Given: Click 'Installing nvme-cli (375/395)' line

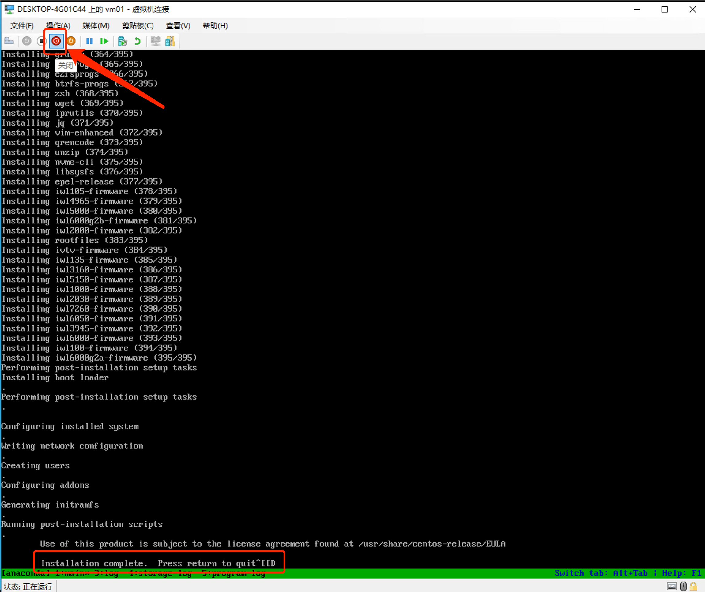Looking at the screenshot, I should (x=72, y=162).
